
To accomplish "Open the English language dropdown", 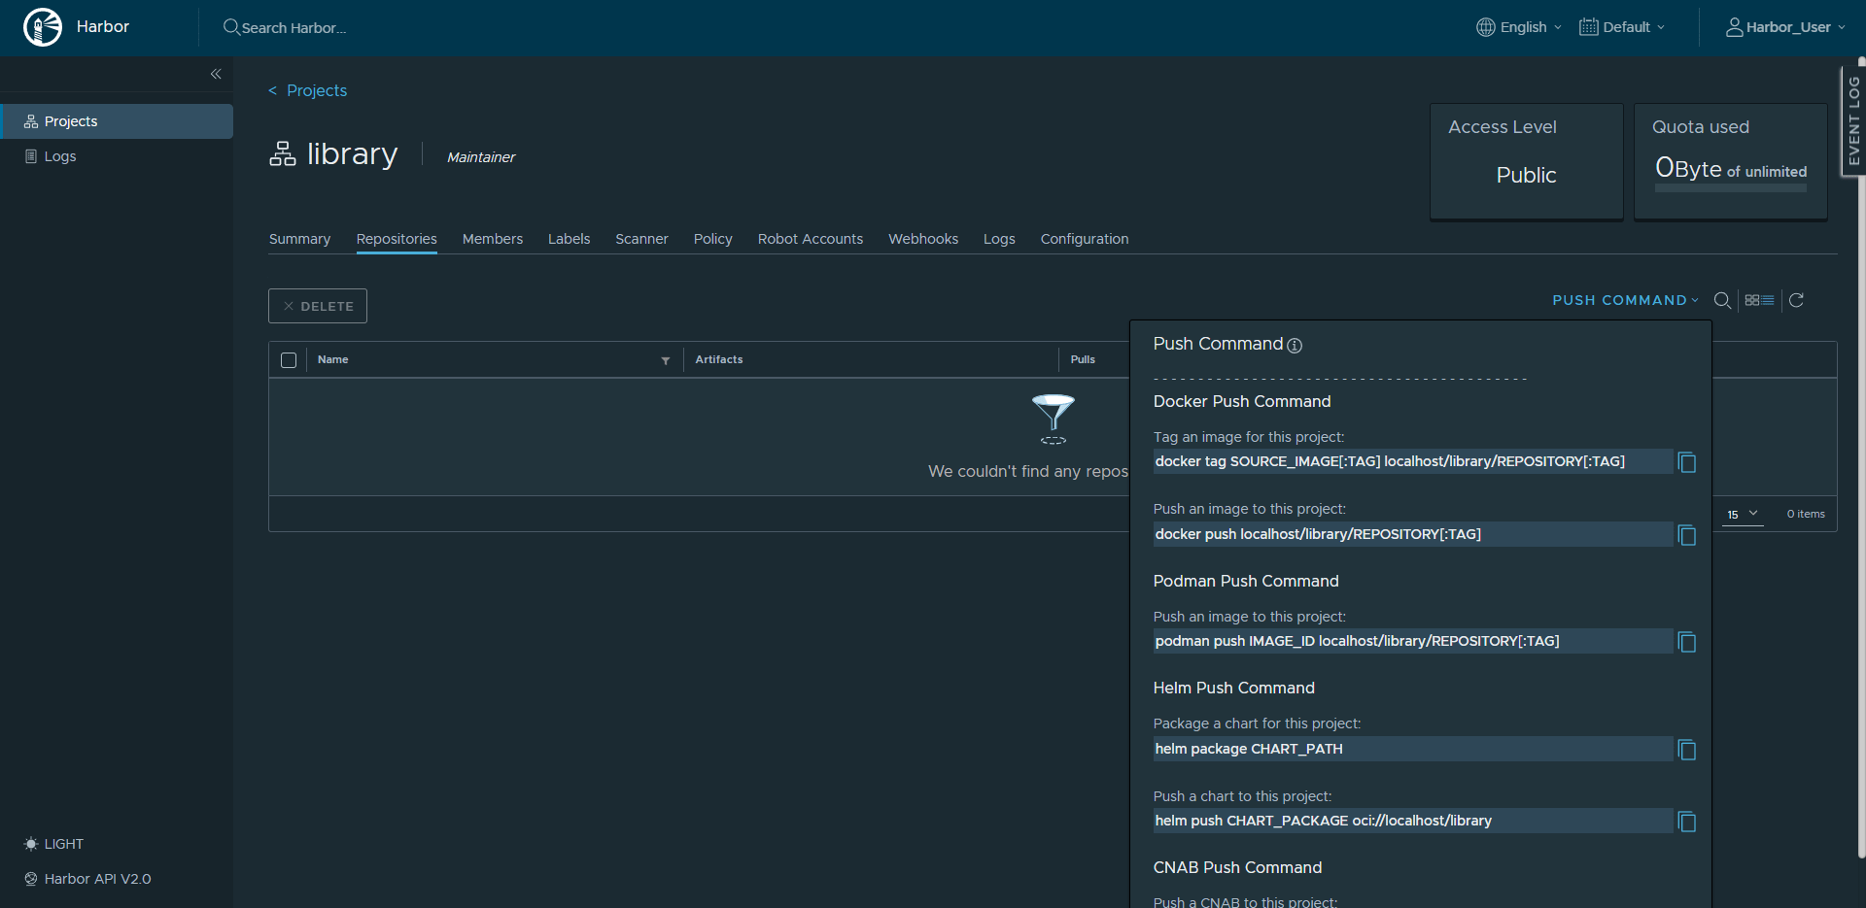I will pyautogui.click(x=1520, y=27).
